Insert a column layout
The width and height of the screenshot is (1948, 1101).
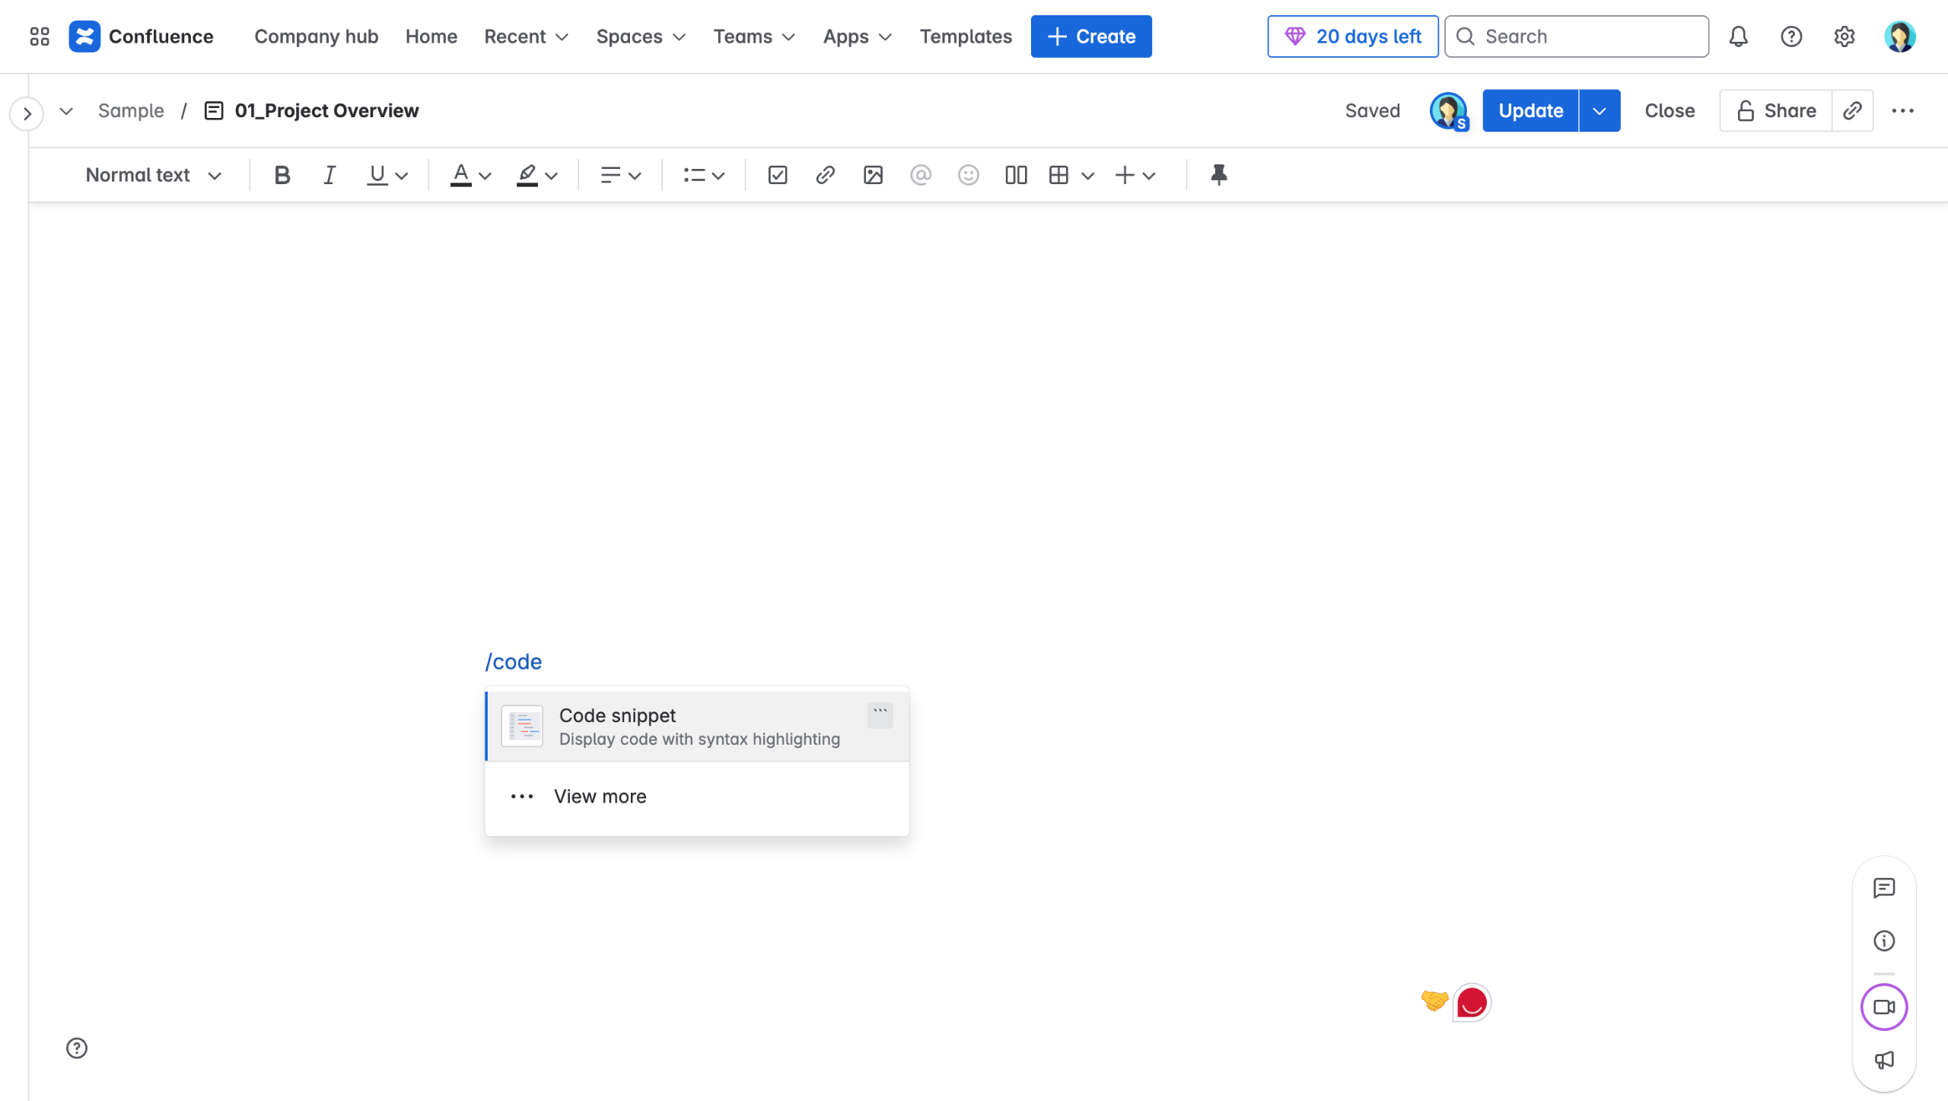pyautogui.click(x=1016, y=175)
